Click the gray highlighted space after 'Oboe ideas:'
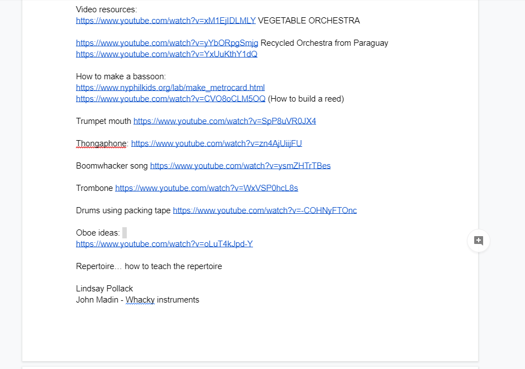525x369 pixels. click(125, 233)
